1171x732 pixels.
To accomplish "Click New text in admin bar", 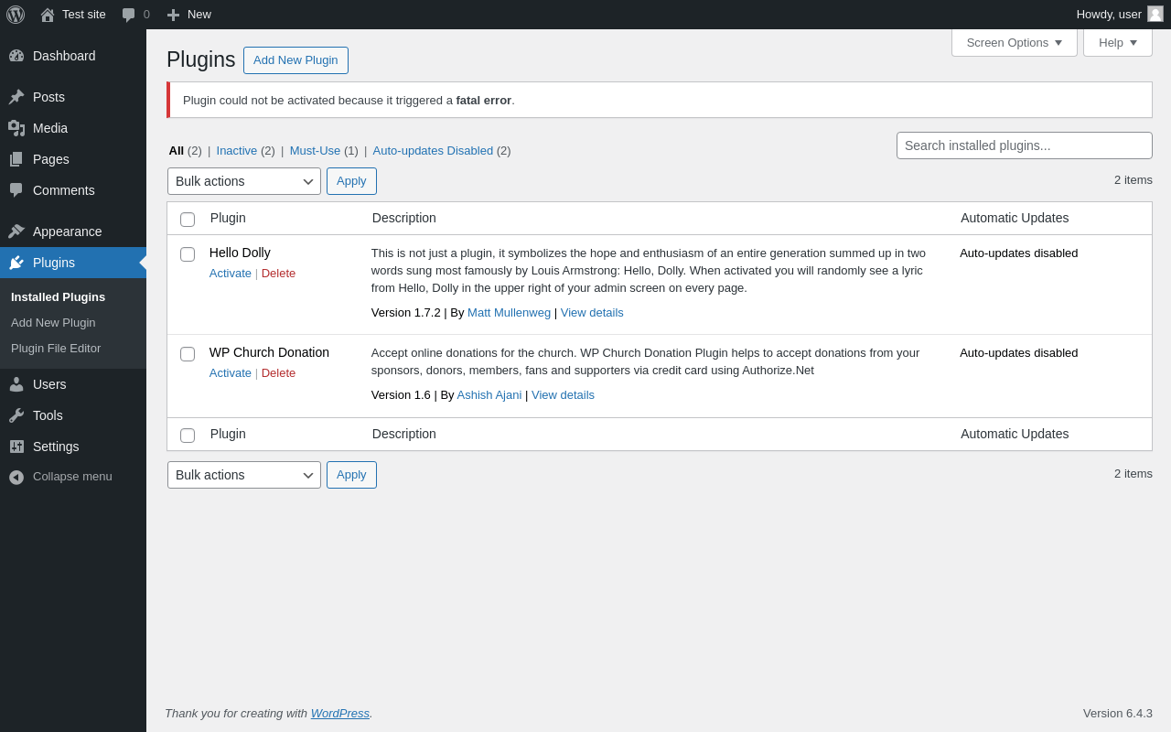I will point(199,15).
